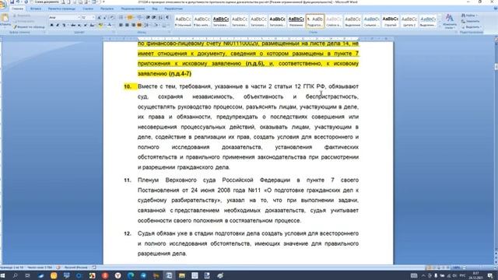Click the Change Styles icon
The height and width of the screenshot is (280, 498).
(x=449, y=21)
